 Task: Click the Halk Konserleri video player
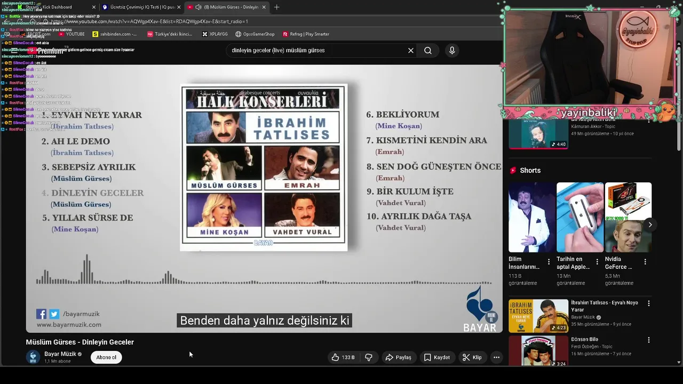[264, 198]
